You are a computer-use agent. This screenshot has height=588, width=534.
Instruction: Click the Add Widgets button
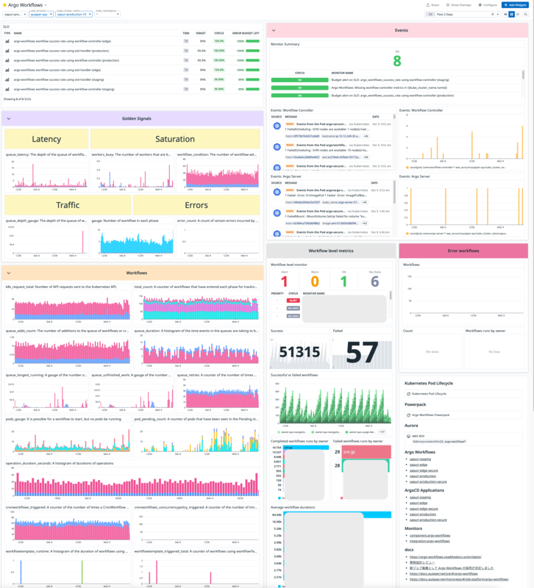tap(515, 5)
